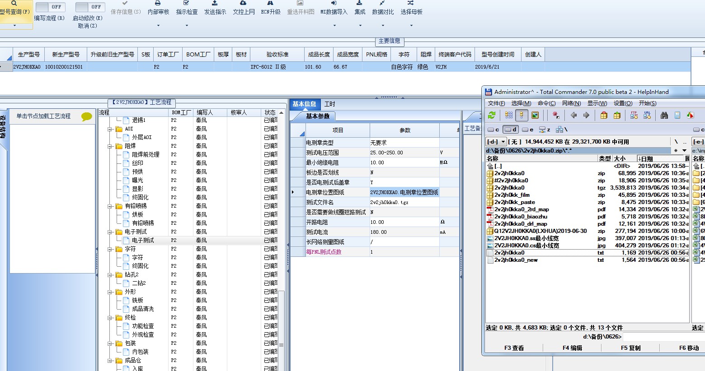Collapse the 有铅喷锡 parent tree node
The width and height of the screenshot is (705, 371).
(110, 206)
